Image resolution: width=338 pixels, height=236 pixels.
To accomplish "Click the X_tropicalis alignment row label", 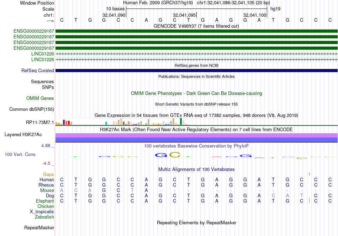I will coord(42,212).
